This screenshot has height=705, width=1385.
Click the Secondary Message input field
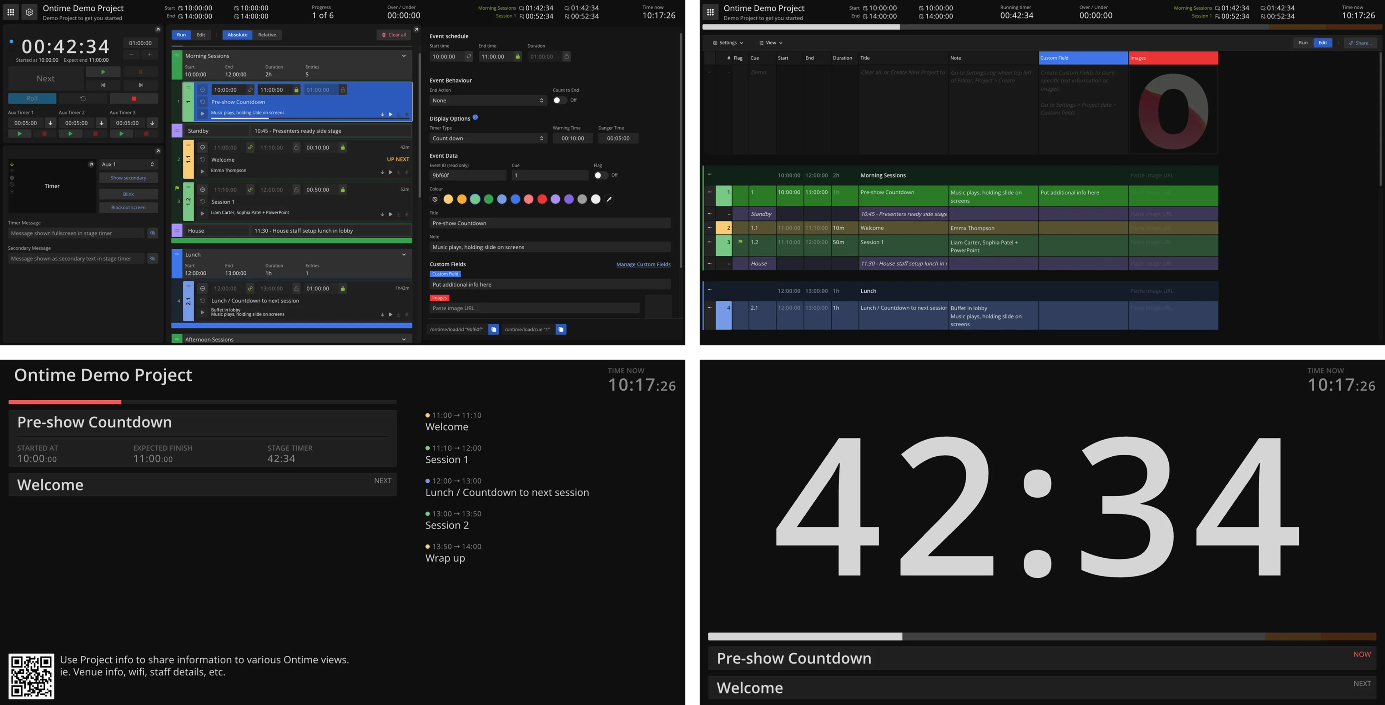coord(76,258)
